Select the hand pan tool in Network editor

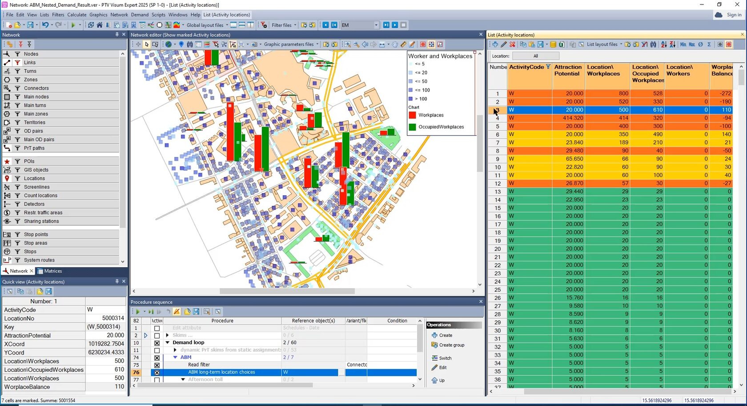pos(394,44)
